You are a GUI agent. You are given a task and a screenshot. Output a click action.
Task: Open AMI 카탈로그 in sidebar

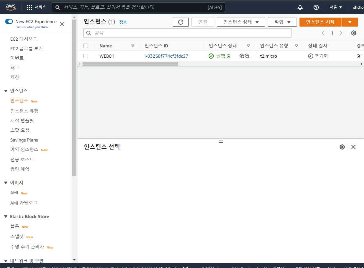24,203
